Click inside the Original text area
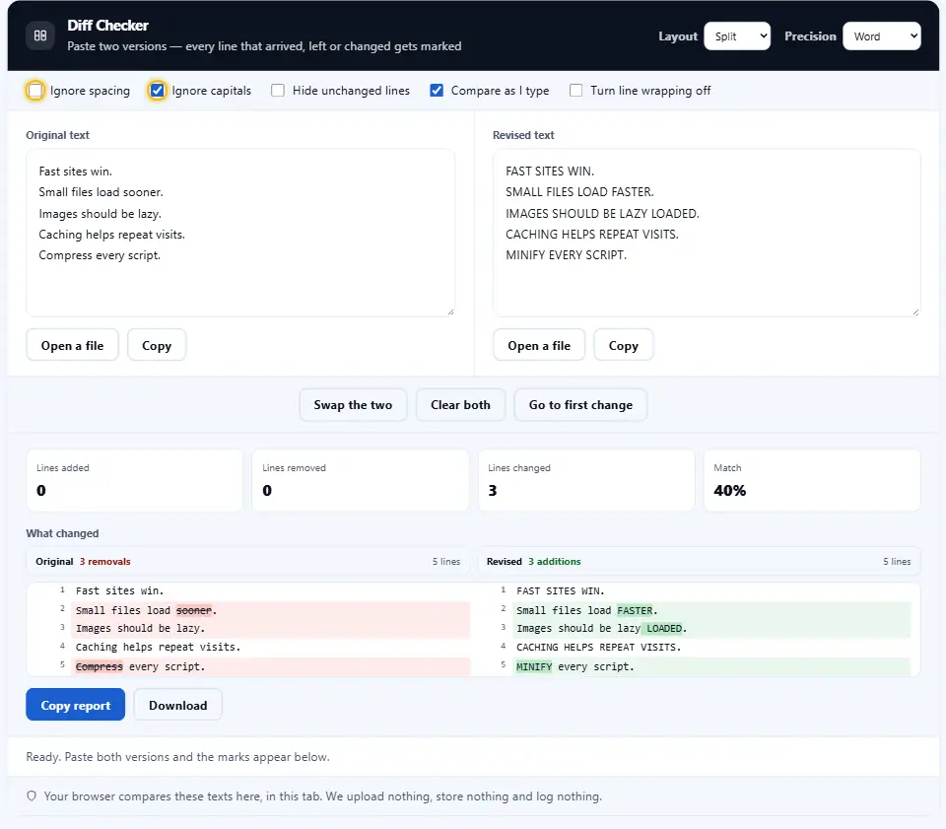946x829 pixels. 240,233
